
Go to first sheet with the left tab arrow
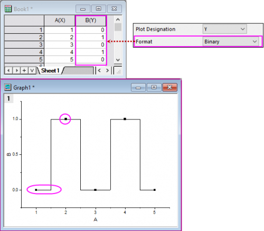(8, 71)
